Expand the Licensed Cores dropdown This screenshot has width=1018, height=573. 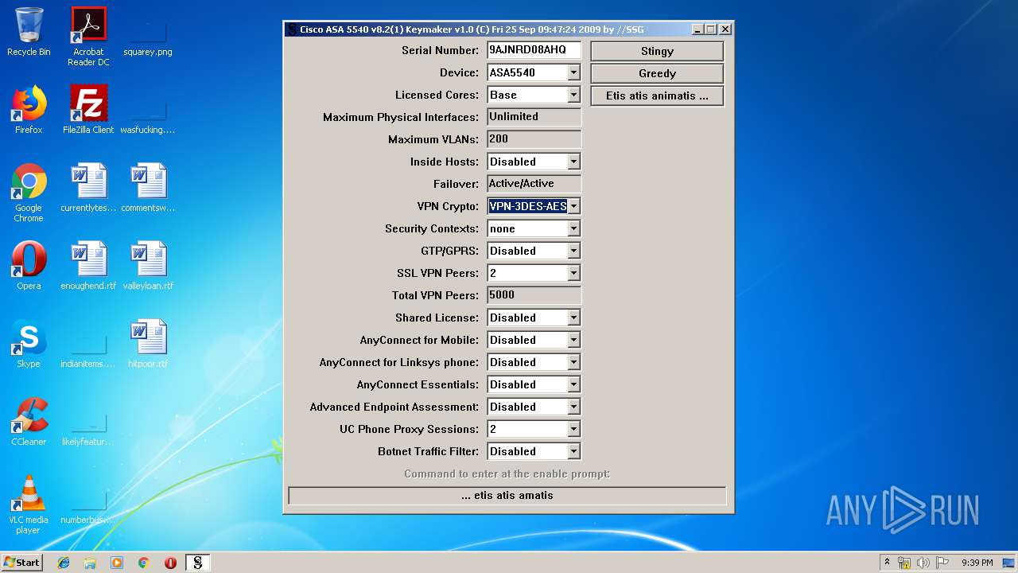click(573, 95)
